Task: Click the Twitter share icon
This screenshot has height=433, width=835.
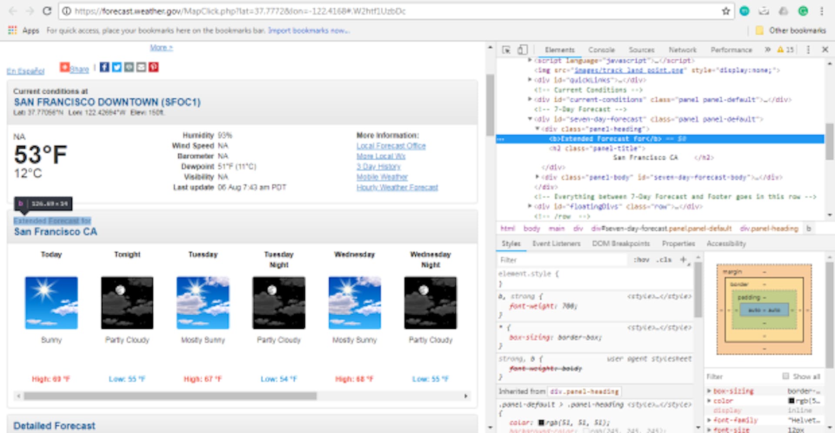Action: tap(117, 67)
